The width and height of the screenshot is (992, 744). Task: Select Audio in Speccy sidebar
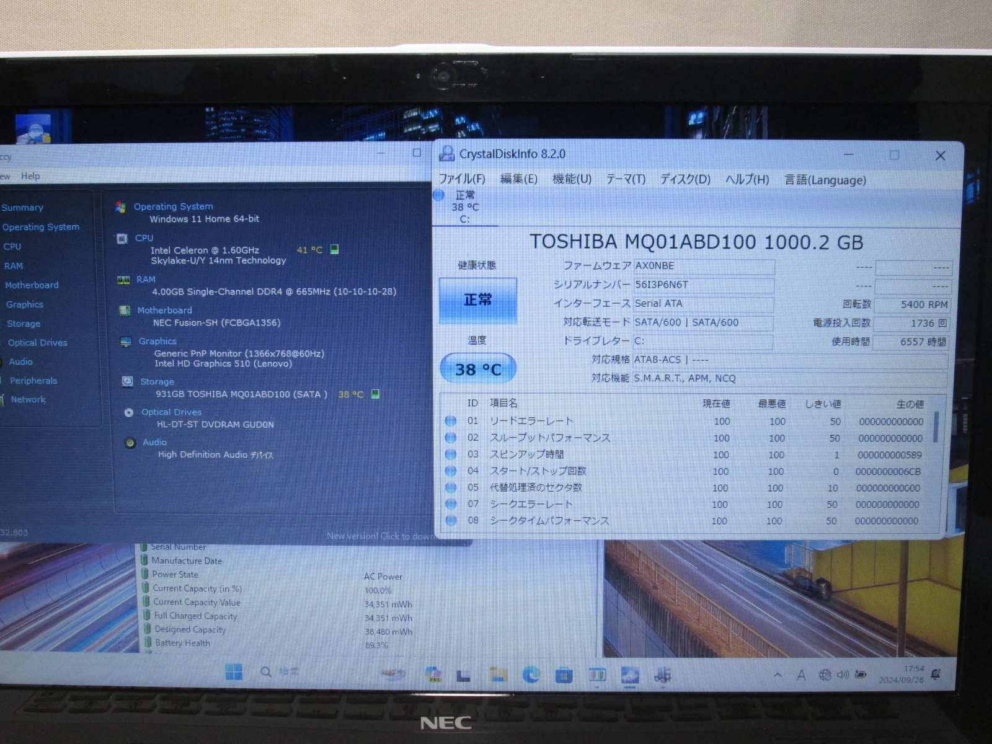pos(20,361)
